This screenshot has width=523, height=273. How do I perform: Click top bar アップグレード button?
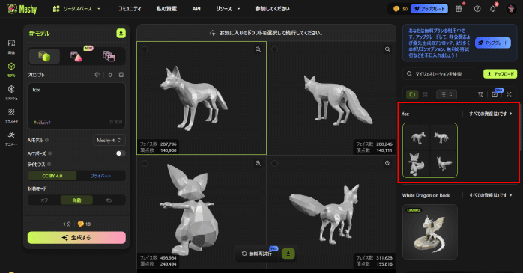tap(429, 9)
